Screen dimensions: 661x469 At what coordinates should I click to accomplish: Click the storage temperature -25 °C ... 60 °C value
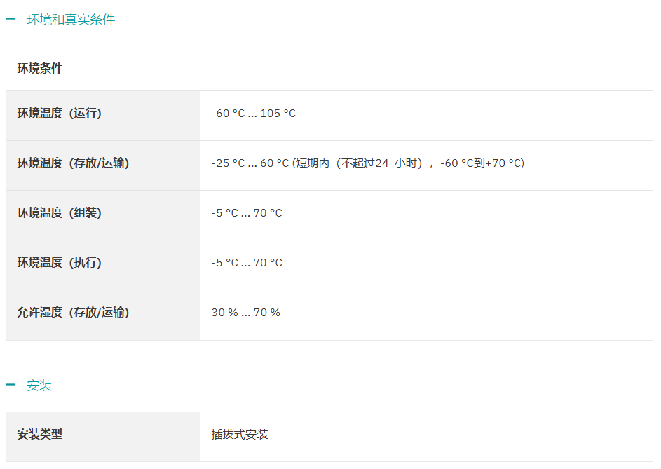[250, 163]
